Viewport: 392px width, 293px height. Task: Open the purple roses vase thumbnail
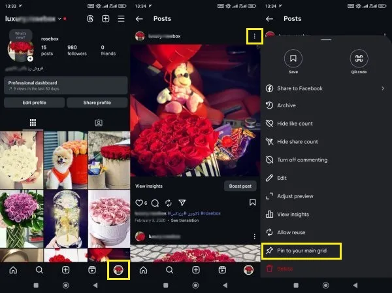click(x=22, y=218)
